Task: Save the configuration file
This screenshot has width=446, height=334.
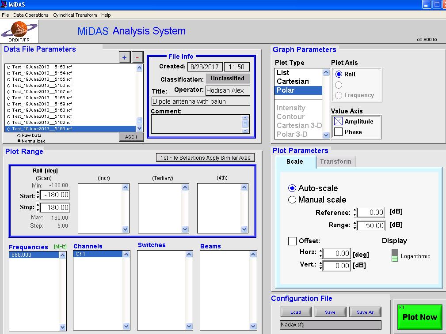Action: click(x=330, y=312)
